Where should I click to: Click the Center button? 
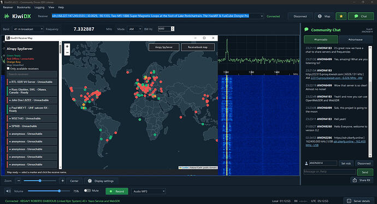(x=74, y=181)
